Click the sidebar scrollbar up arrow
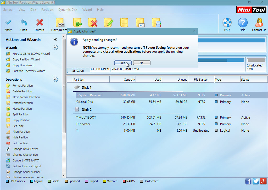The height and width of the screenshot is (190, 268). click(x=64, y=36)
